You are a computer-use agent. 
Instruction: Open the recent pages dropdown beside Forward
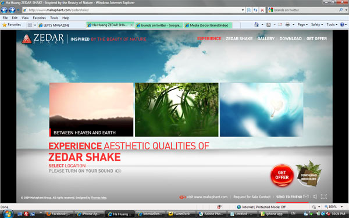point(18,10)
